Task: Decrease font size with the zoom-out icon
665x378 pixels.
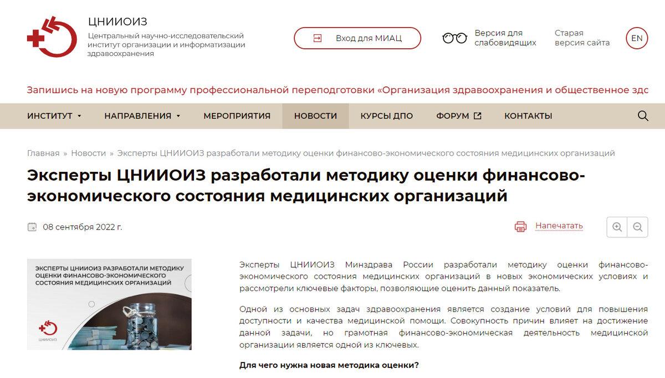Action: click(638, 227)
